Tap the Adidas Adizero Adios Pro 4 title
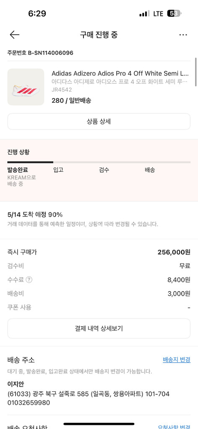This screenshot has width=198, height=429. click(120, 73)
